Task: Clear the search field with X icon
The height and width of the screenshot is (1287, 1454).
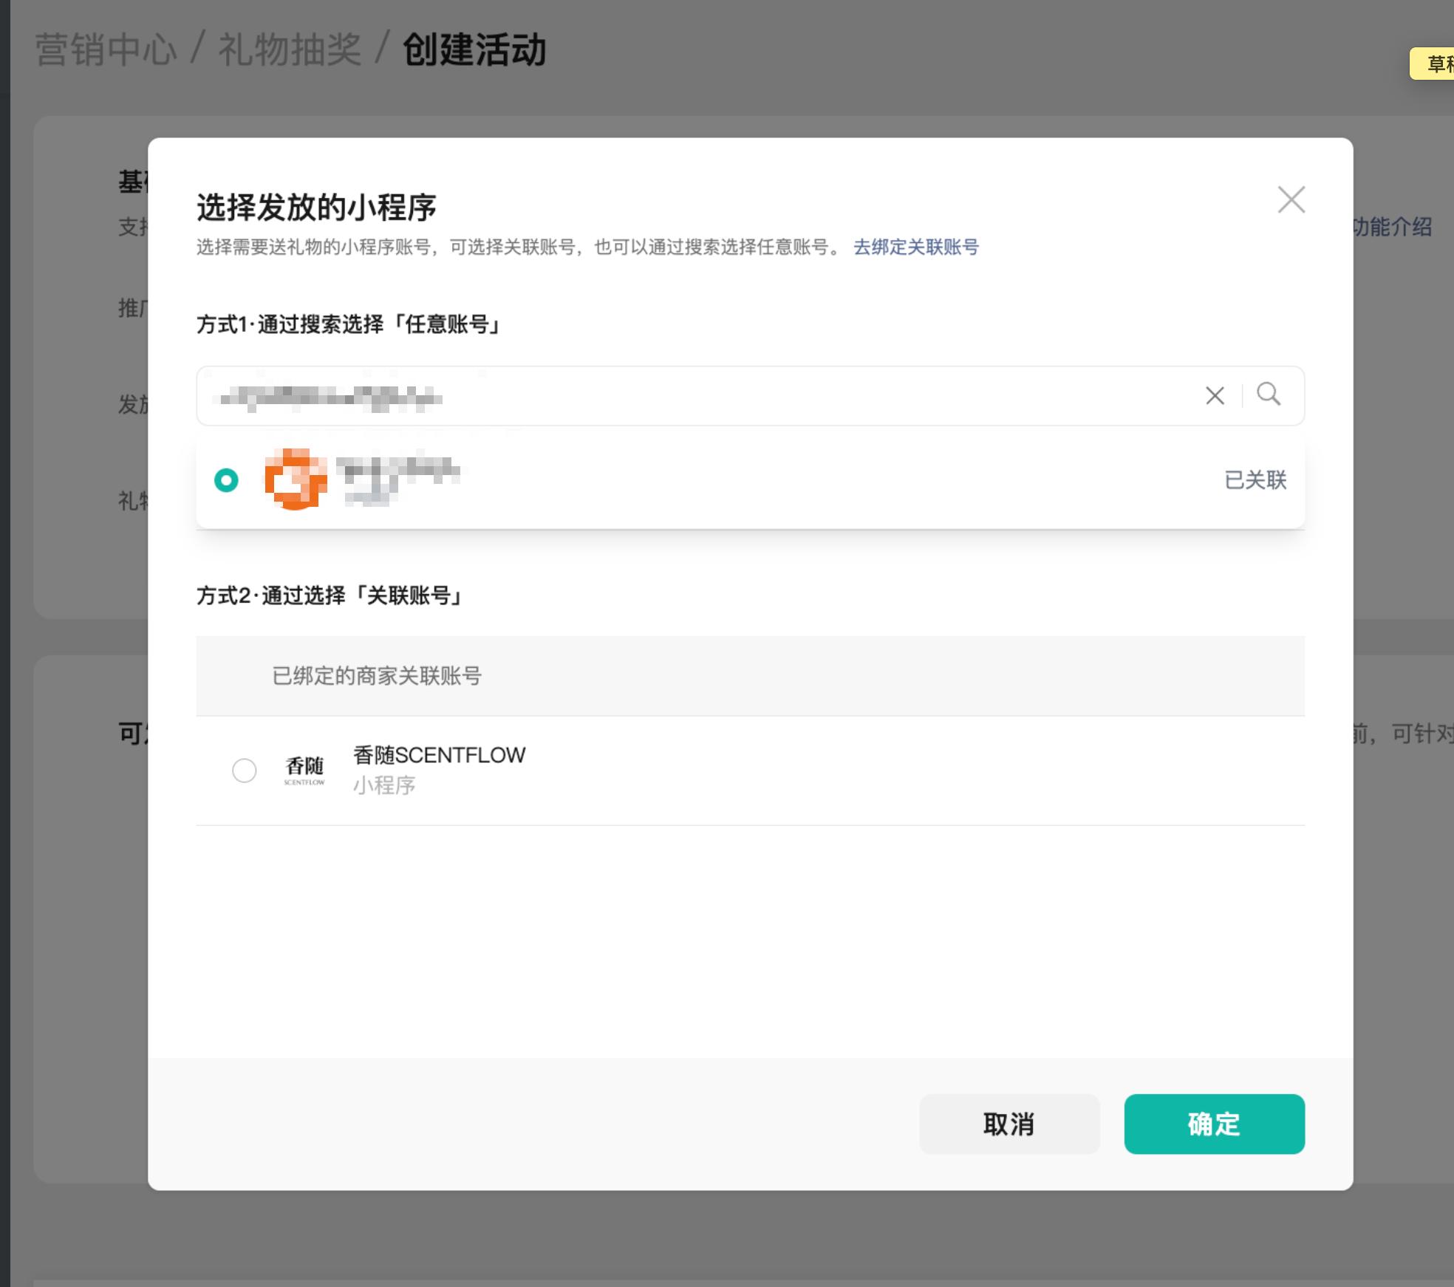Action: tap(1215, 395)
